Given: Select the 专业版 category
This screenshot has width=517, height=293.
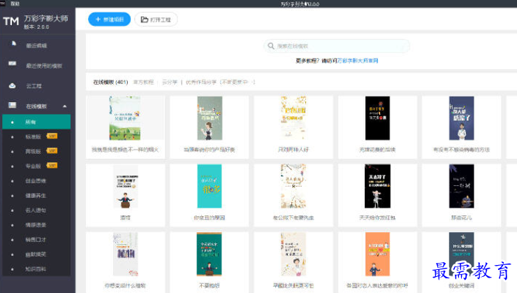Looking at the screenshot, I should click(34, 166).
